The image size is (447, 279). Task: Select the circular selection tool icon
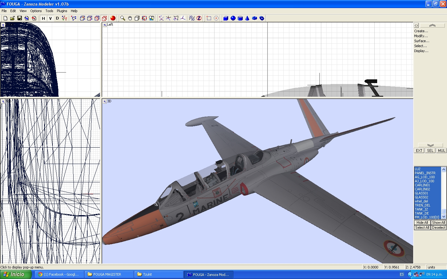(x=216, y=18)
